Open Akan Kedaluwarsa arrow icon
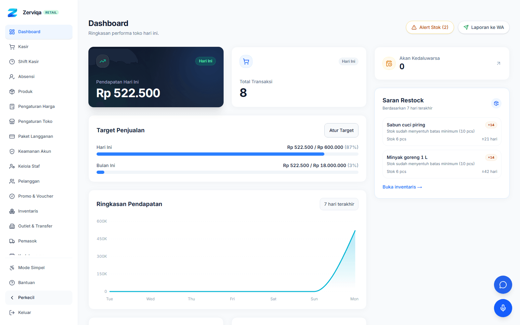The width and height of the screenshot is (520, 325). tap(499, 63)
